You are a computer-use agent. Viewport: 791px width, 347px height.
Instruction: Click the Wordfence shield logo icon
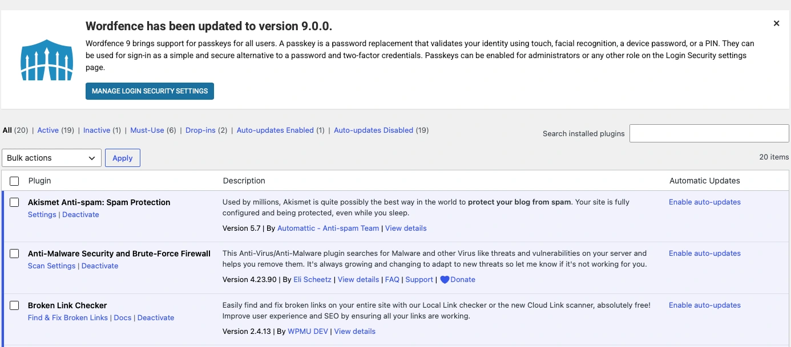click(47, 59)
